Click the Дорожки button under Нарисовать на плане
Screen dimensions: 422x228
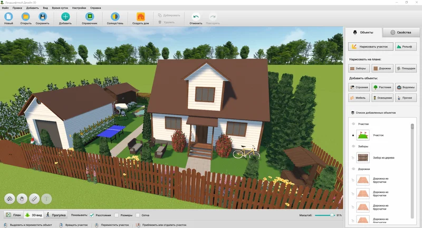[x=382, y=68]
